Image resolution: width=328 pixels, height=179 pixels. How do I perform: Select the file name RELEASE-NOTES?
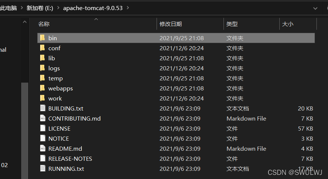[70, 159]
